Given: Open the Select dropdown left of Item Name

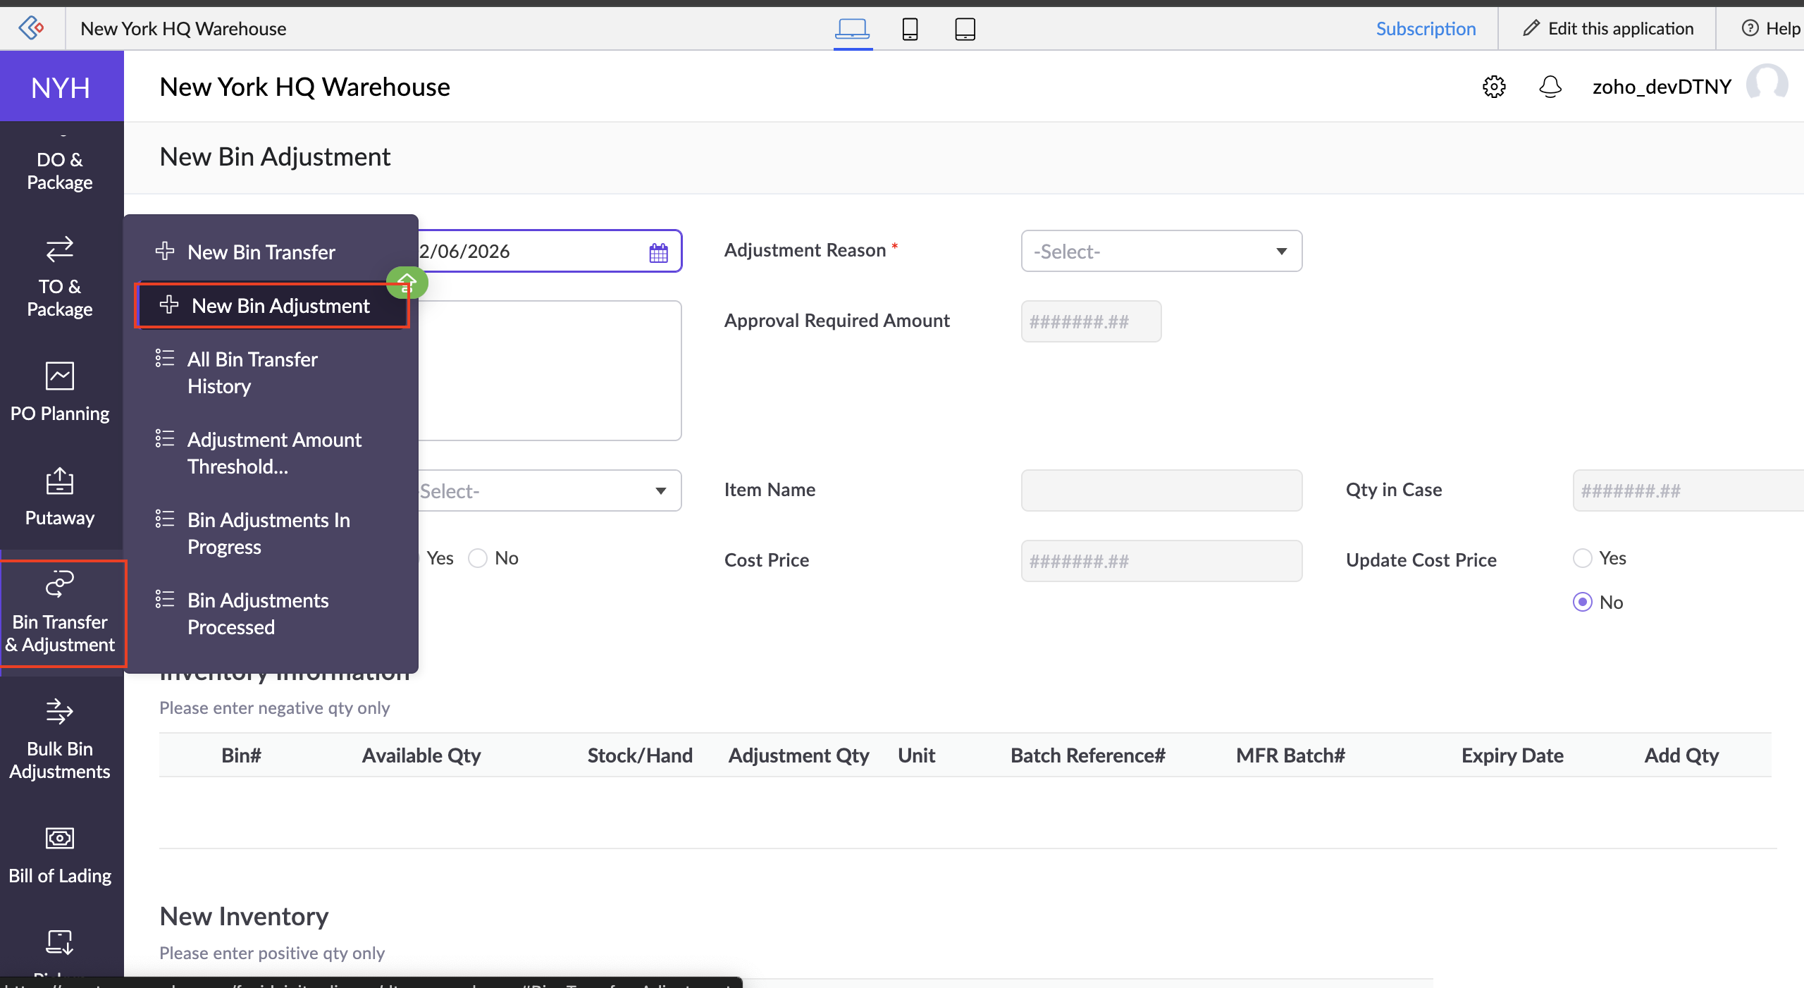Looking at the screenshot, I should click(548, 490).
